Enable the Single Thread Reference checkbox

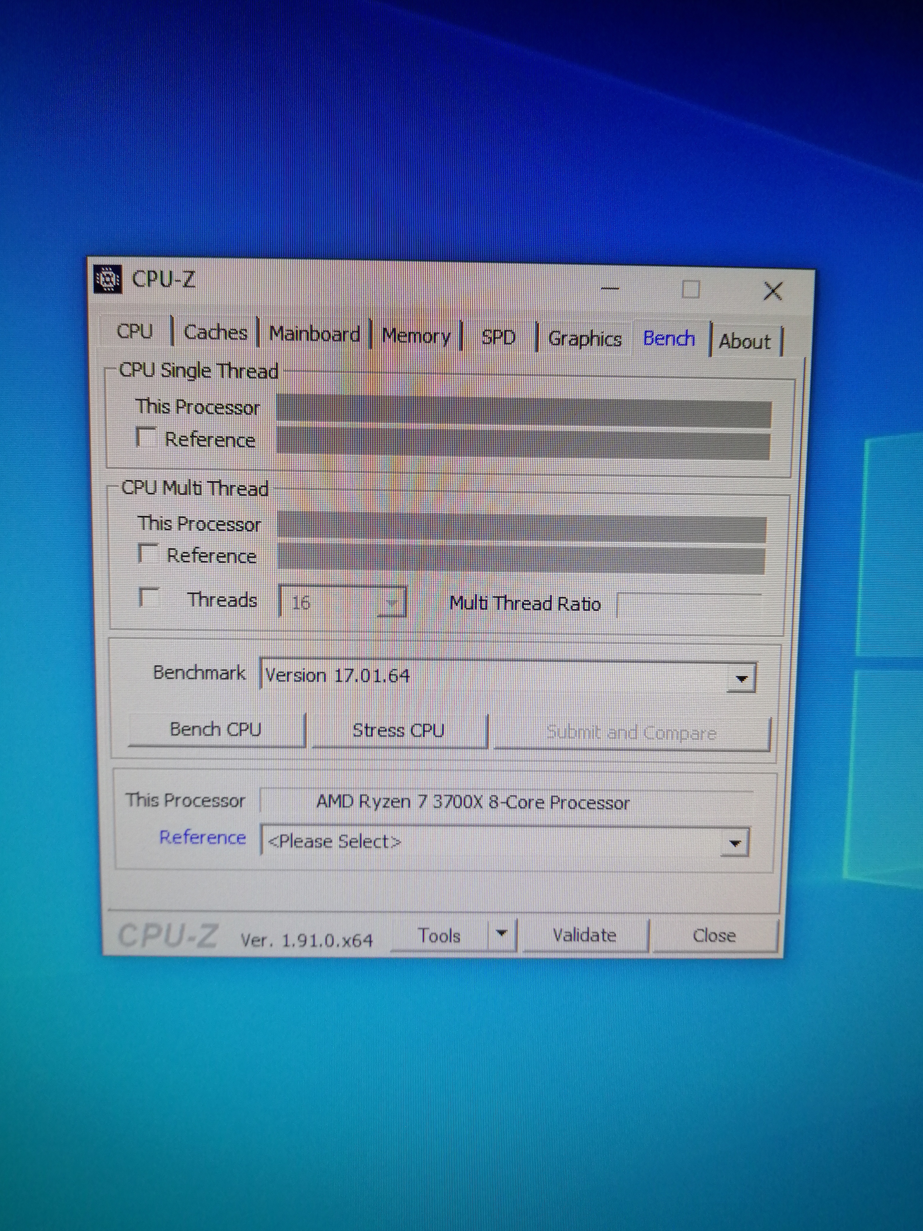[146, 437]
